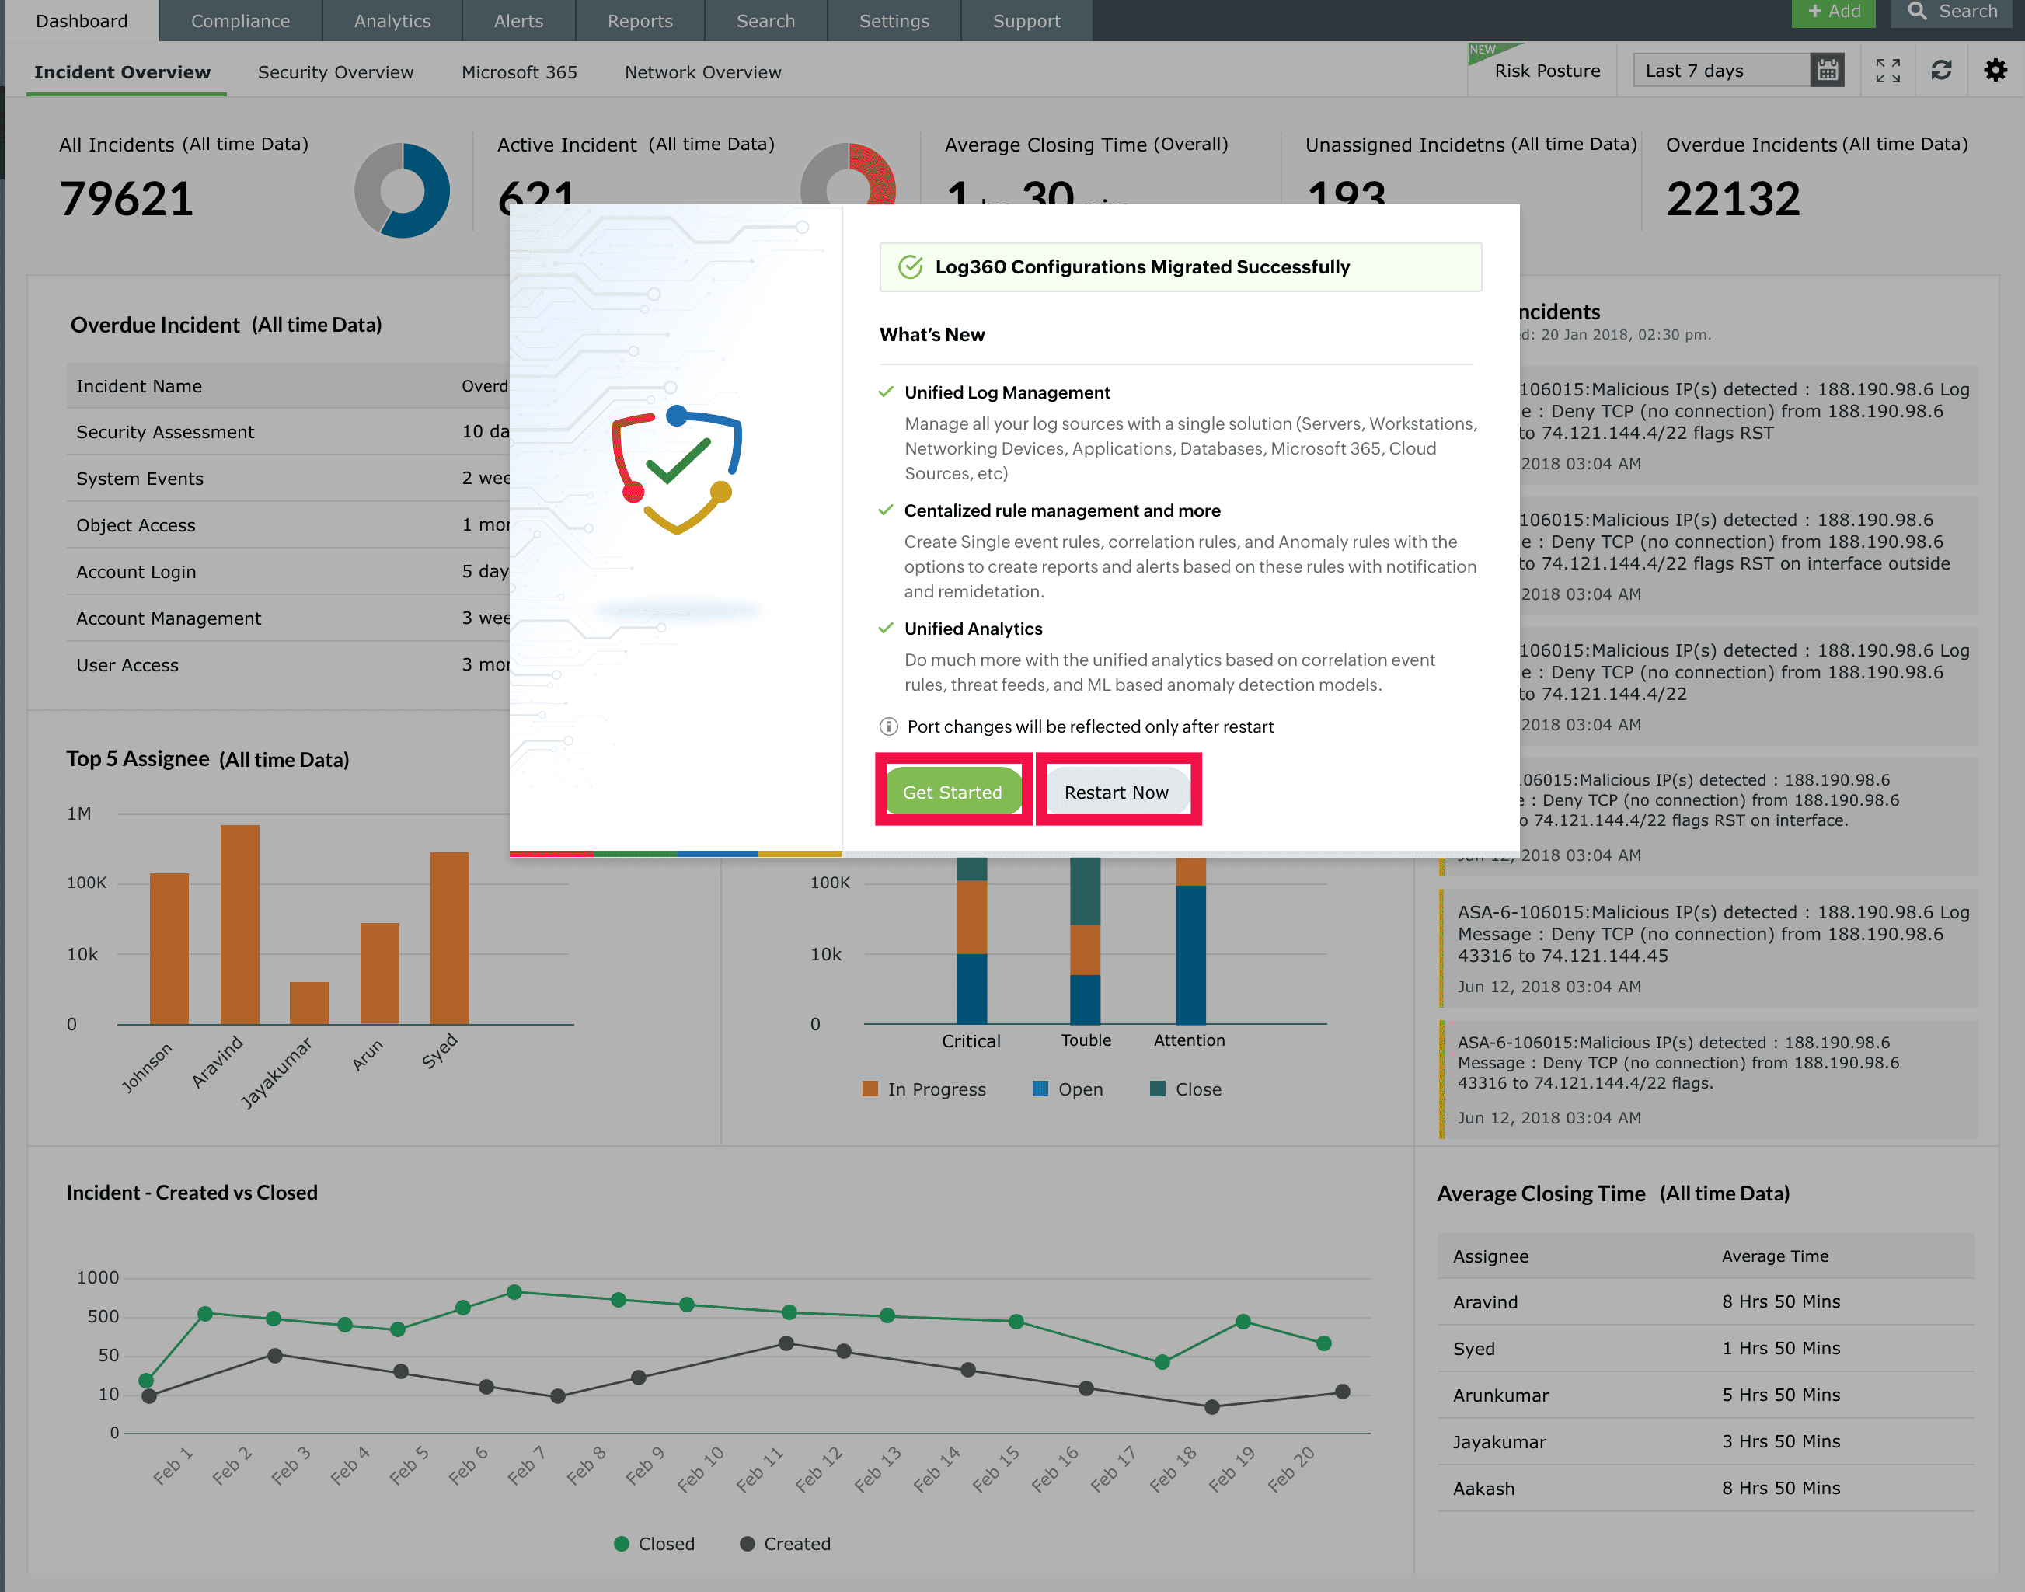Click the Restart Now button
The image size is (2025, 1592).
coord(1117,792)
